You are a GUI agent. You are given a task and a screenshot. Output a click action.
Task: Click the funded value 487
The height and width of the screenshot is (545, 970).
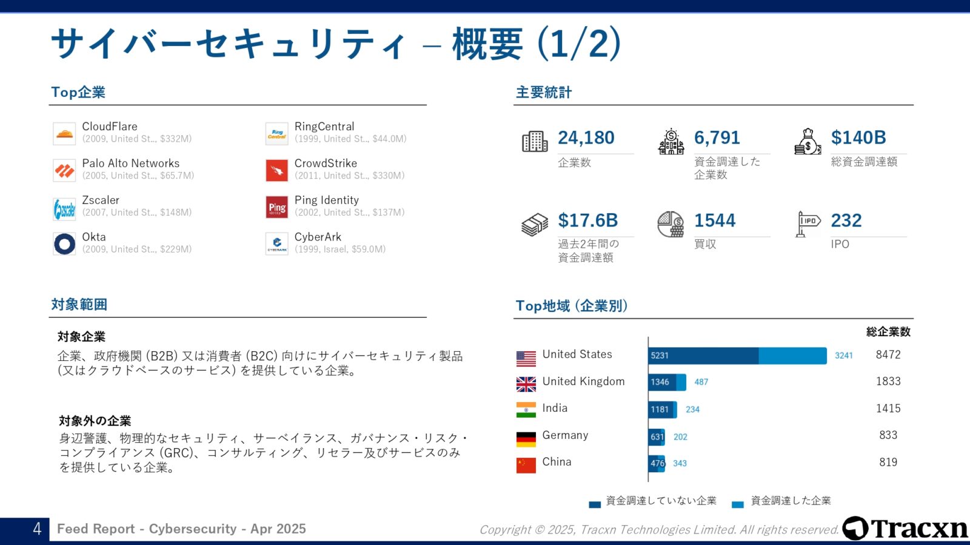tap(701, 382)
